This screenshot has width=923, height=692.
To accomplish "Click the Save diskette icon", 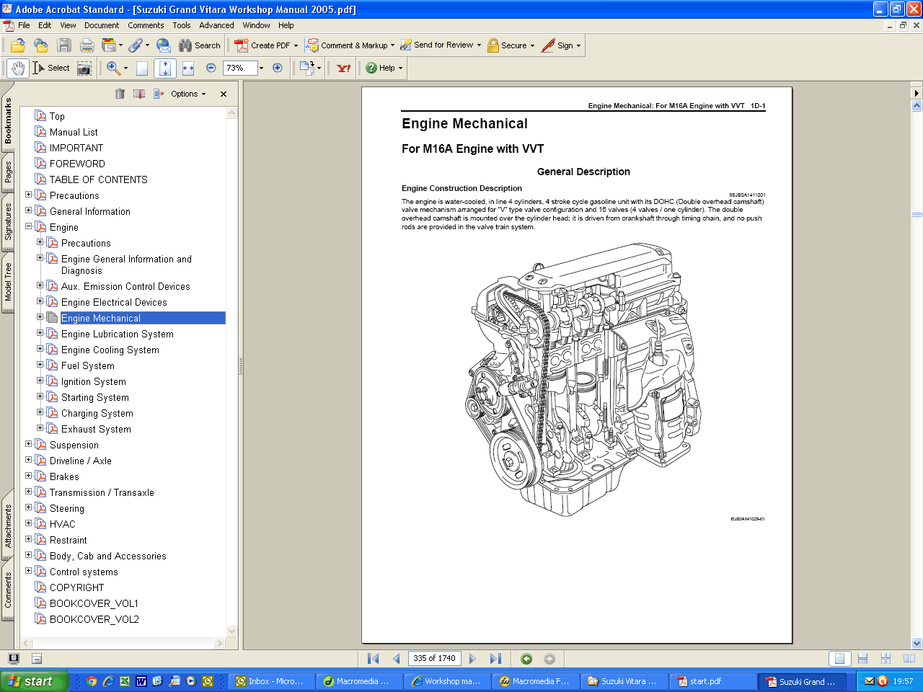I will (64, 45).
